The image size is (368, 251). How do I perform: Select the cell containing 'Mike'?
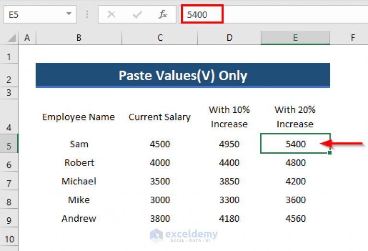point(79,200)
